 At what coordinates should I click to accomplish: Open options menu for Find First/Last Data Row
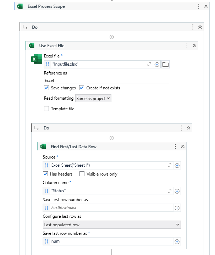[x=175, y=146]
